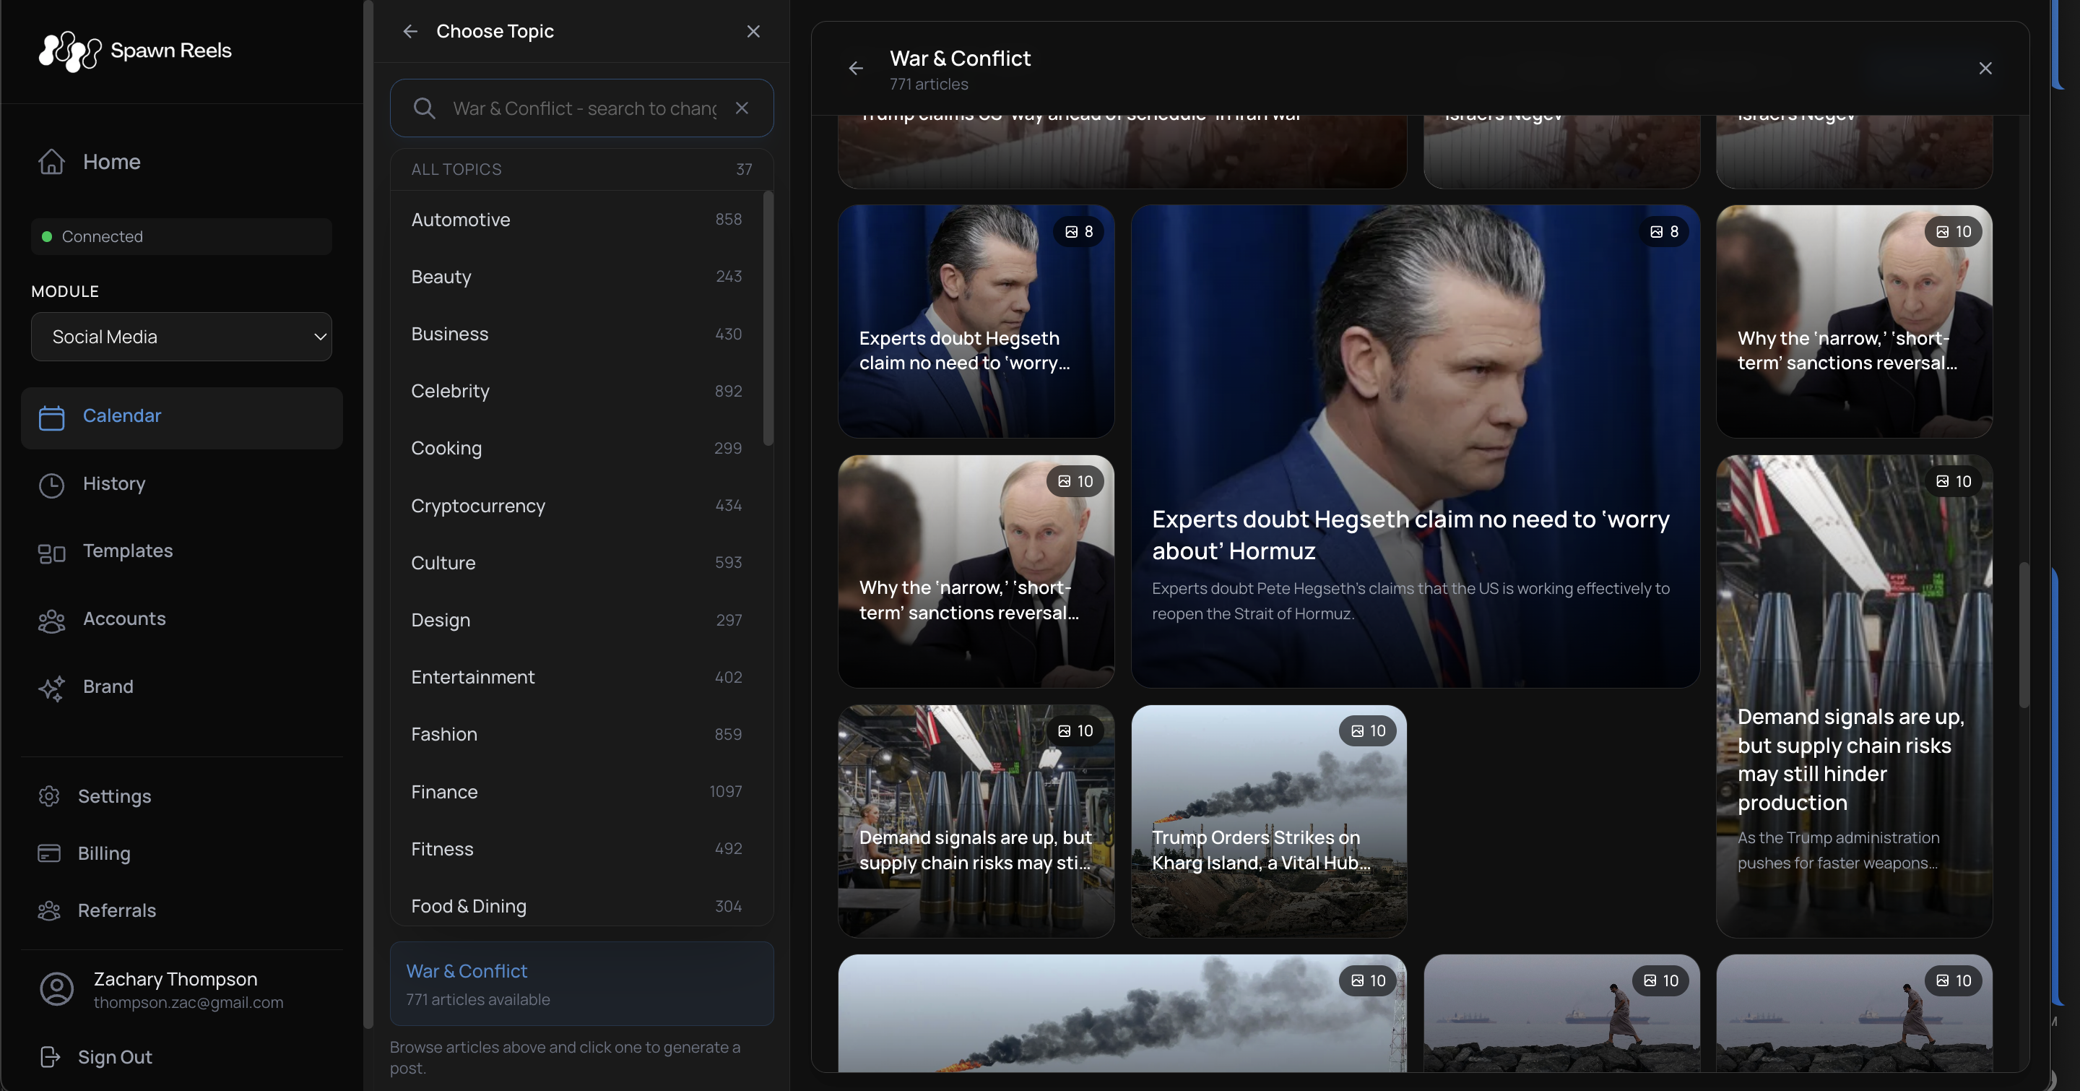
Task: Click the Brand sparkle icon
Action: 51,688
